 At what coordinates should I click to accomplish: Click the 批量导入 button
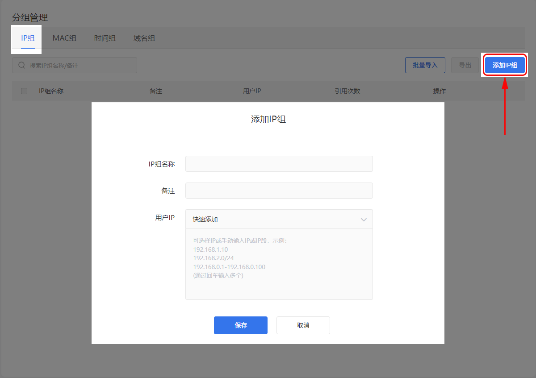[425, 65]
